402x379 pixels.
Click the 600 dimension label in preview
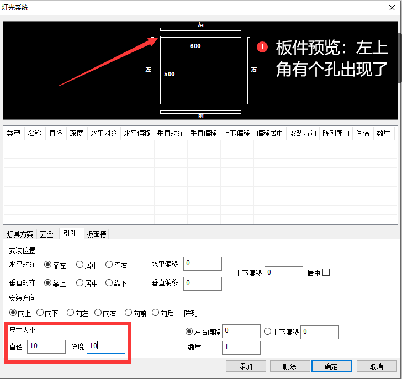pos(195,46)
